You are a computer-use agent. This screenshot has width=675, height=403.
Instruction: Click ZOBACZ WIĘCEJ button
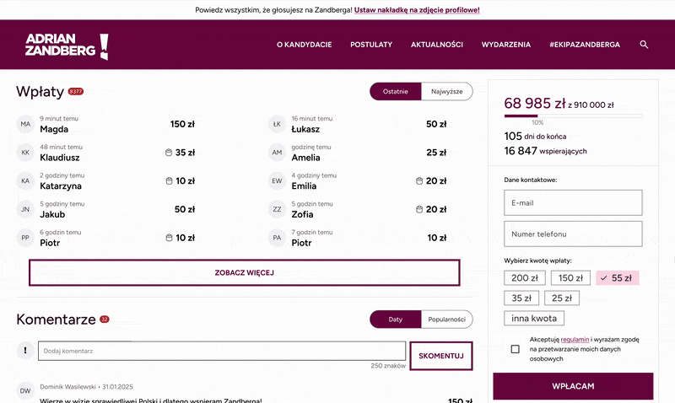[x=245, y=272]
